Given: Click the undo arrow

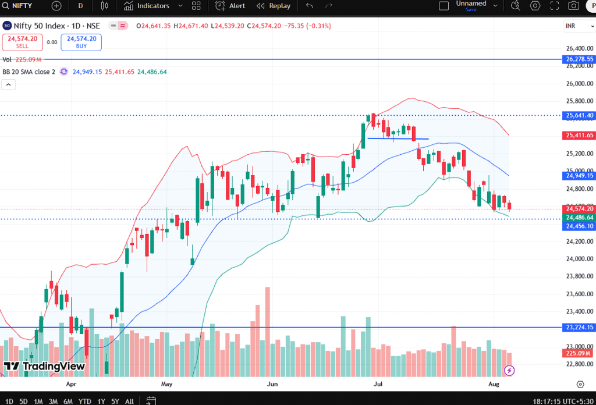Looking at the screenshot, I should tap(310, 6).
